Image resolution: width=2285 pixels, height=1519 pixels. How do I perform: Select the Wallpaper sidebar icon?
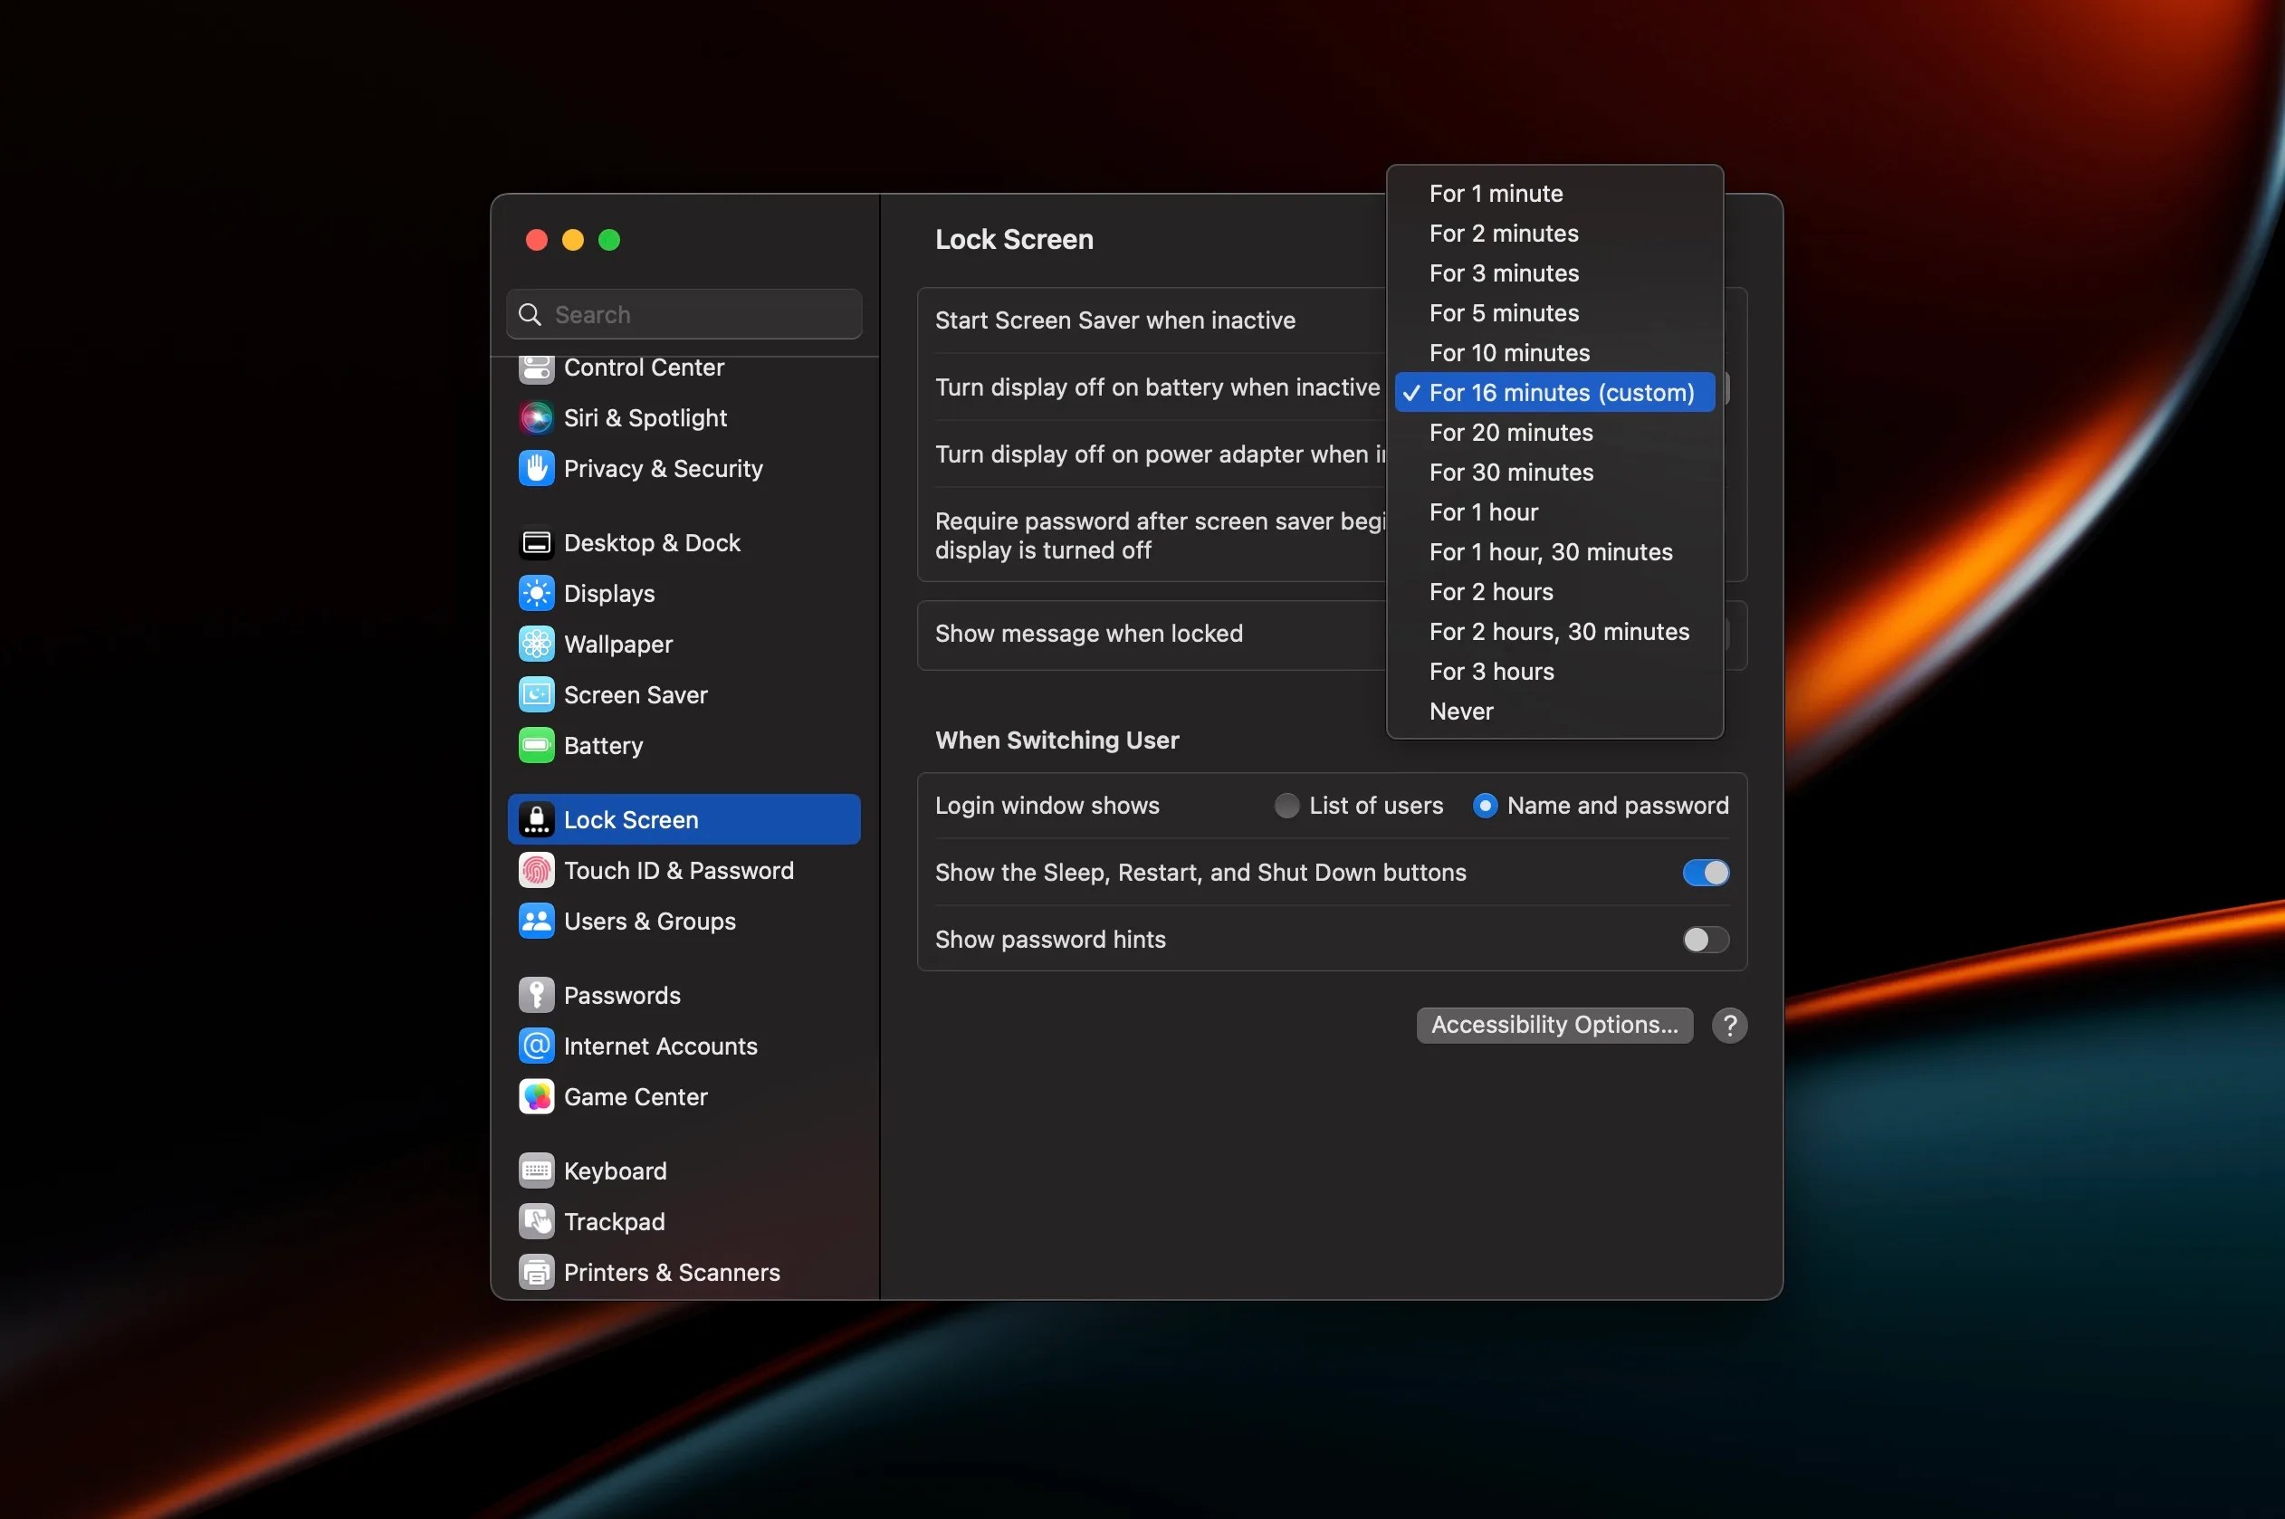tap(537, 644)
